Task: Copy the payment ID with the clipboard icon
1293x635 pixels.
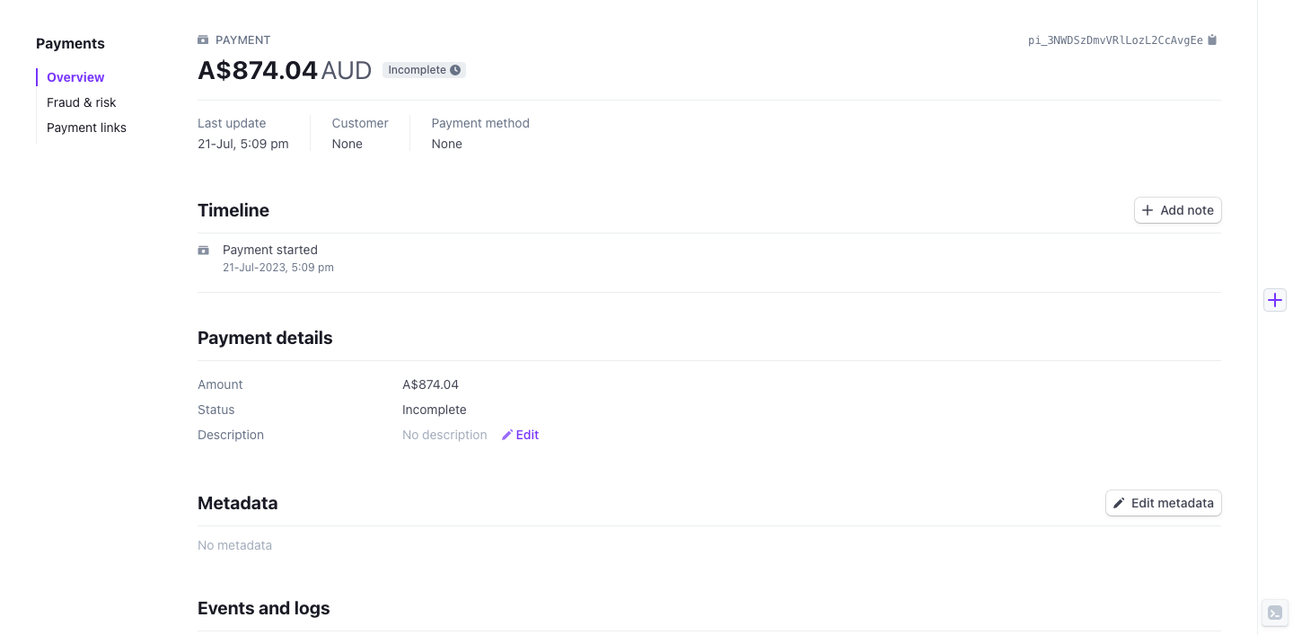Action: tap(1212, 40)
